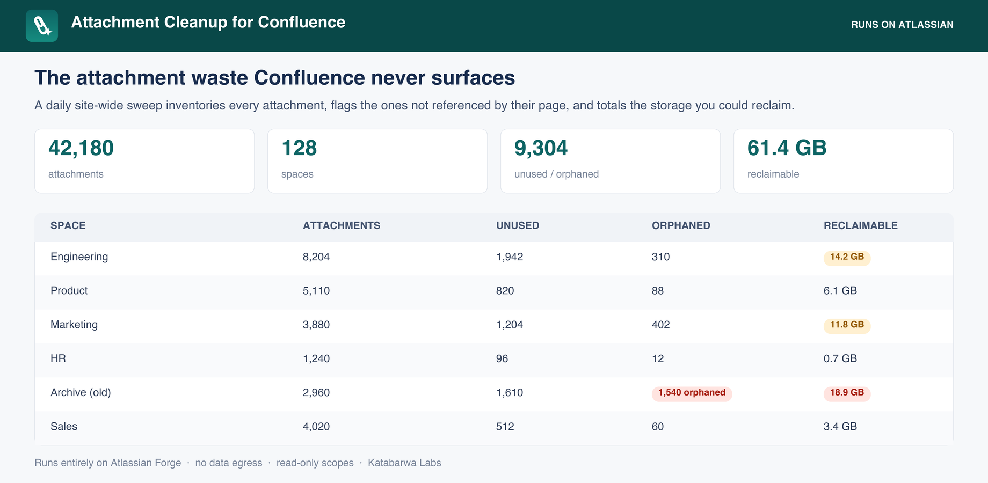Click the SPACE column header
Viewport: 988px width, 483px height.
pos(68,226)
